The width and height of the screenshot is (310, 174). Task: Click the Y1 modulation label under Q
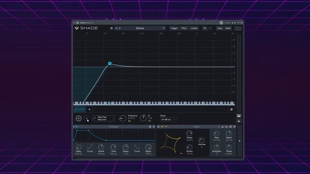[150, 121]
